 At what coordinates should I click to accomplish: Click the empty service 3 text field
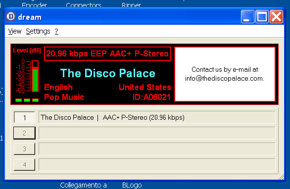[157, 149]
